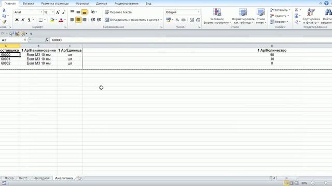
Task: Click formula bar containing 60000
Action: 190,40
